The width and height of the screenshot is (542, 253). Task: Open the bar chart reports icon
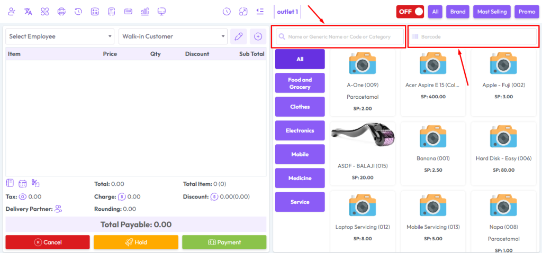[x=145, y=12]
